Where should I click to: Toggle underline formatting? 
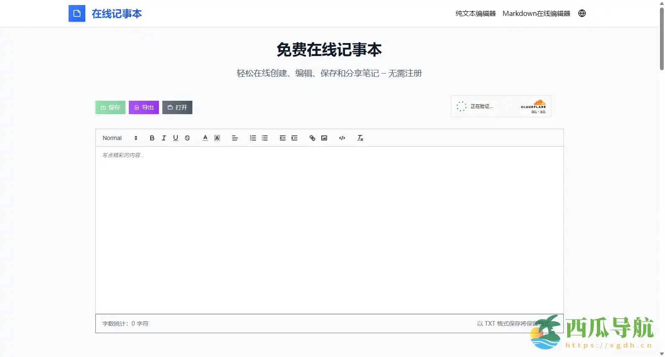click(175, 138)
